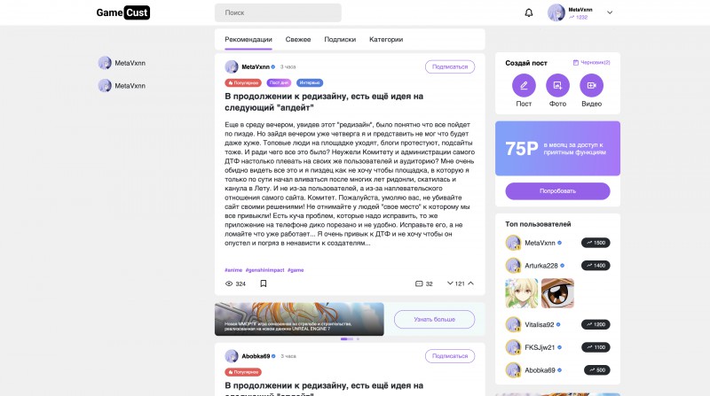
Task: Switch to the Свежее tab
Action: point(298,39)
